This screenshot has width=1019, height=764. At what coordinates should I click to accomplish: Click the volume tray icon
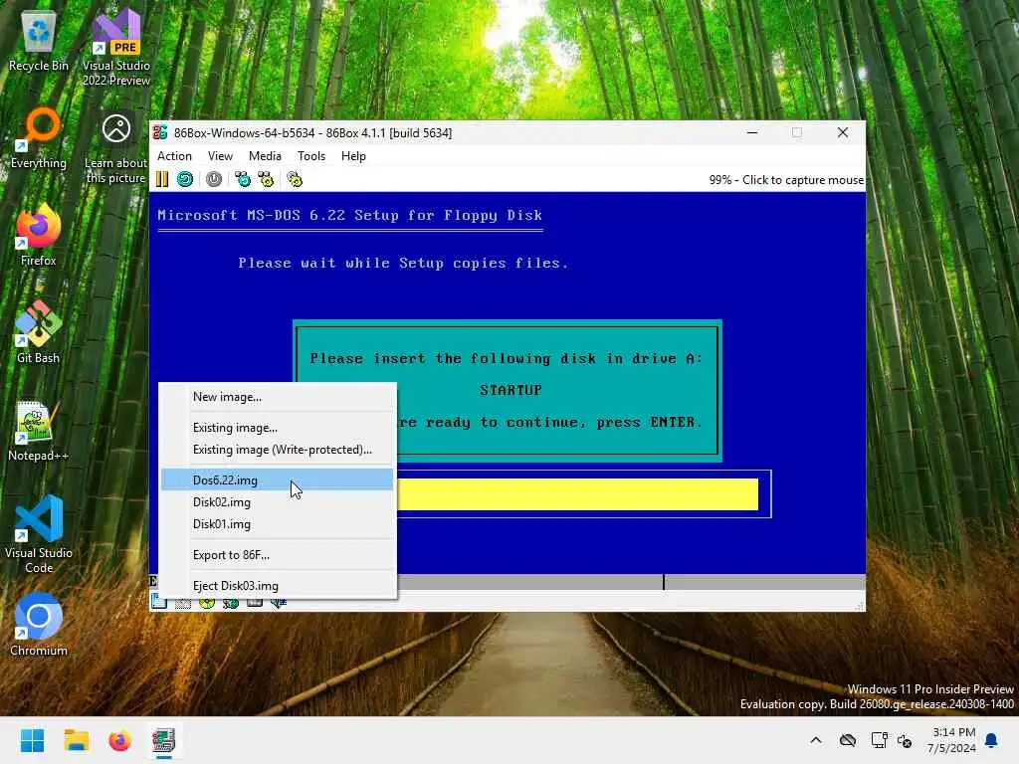click(x=904, y=740)
